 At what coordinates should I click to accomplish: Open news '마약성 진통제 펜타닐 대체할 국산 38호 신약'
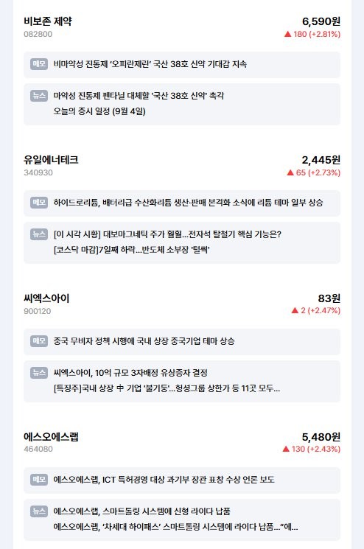pyautogui.click(x=139, y=96)
